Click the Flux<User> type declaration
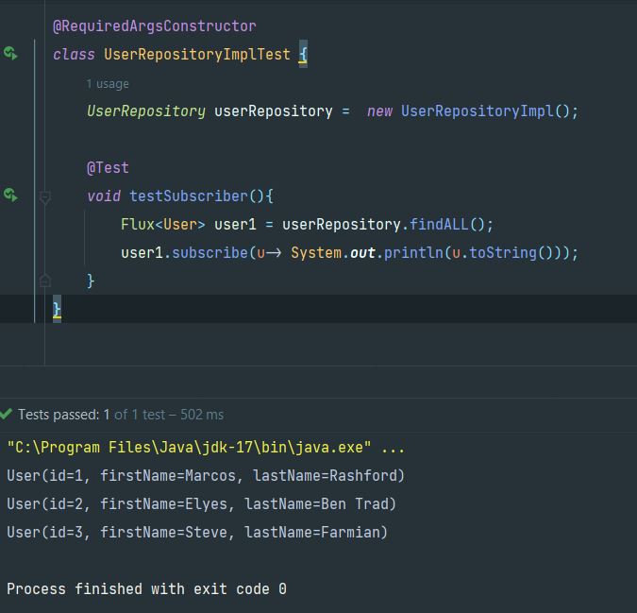The image size is (637, 613). (x=163, y=225)
